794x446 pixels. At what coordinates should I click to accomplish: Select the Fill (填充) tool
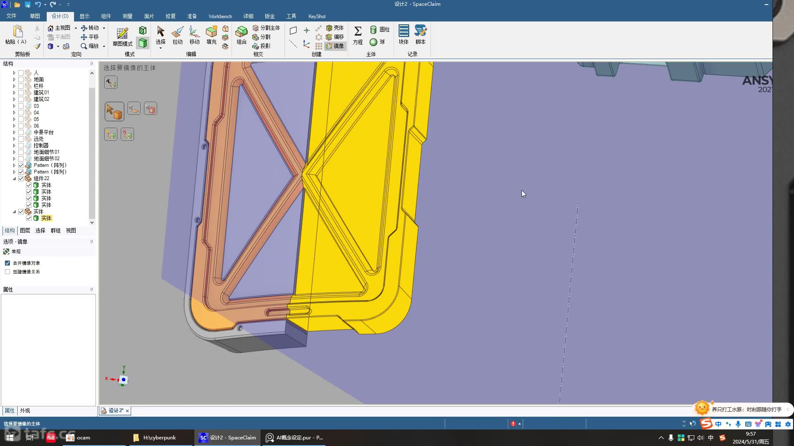point(211,35)
